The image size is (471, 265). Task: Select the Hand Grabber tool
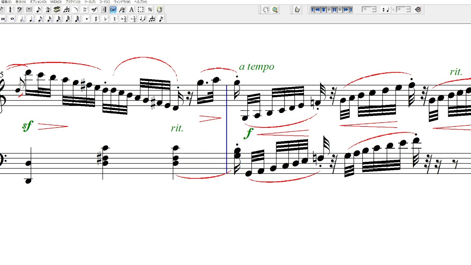point(265,10)
